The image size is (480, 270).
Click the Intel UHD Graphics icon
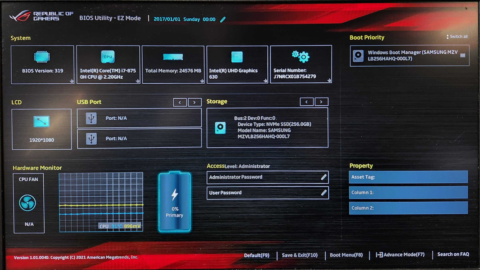pyautogui.click(x=237, y=57)
